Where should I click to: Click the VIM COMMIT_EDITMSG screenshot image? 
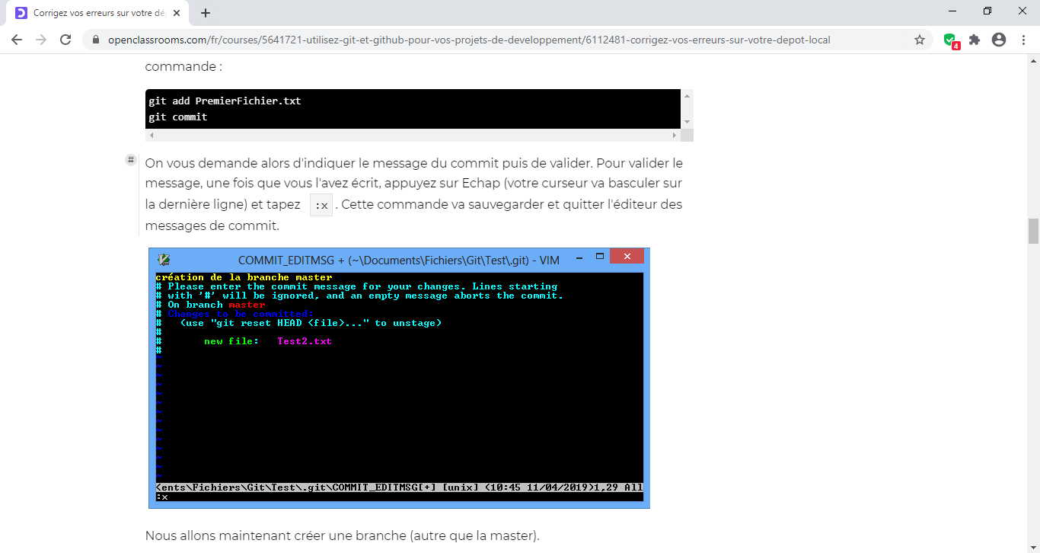coord(399,379)
